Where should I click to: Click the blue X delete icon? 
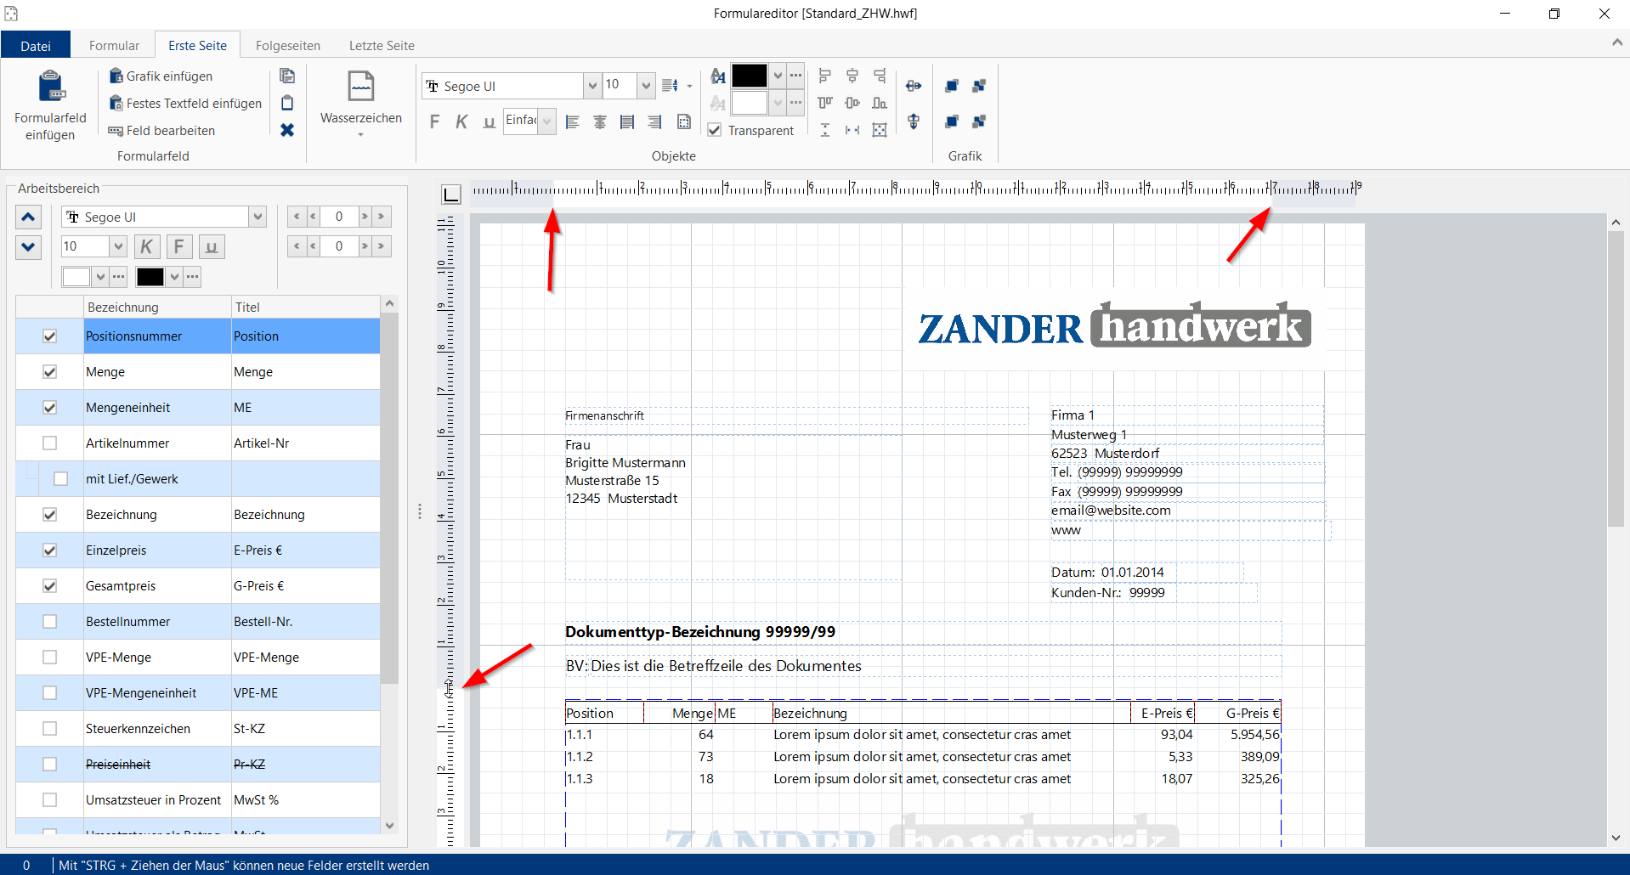click(287, 130)
